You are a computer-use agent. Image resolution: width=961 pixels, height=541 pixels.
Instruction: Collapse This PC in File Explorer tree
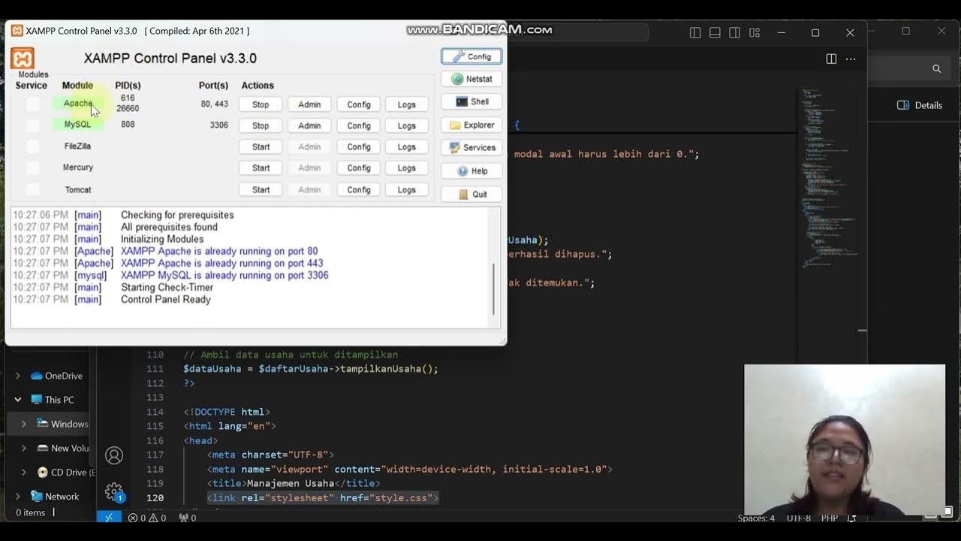pyautogui.click(x=18, y=400)
